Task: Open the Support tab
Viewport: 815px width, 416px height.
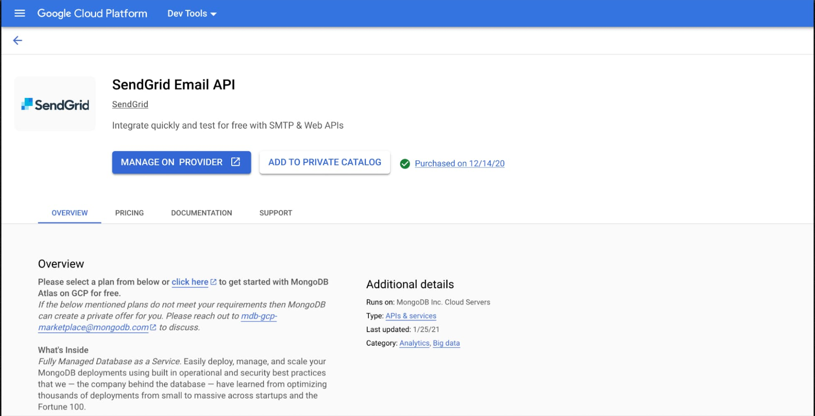Action: point(276,213)
